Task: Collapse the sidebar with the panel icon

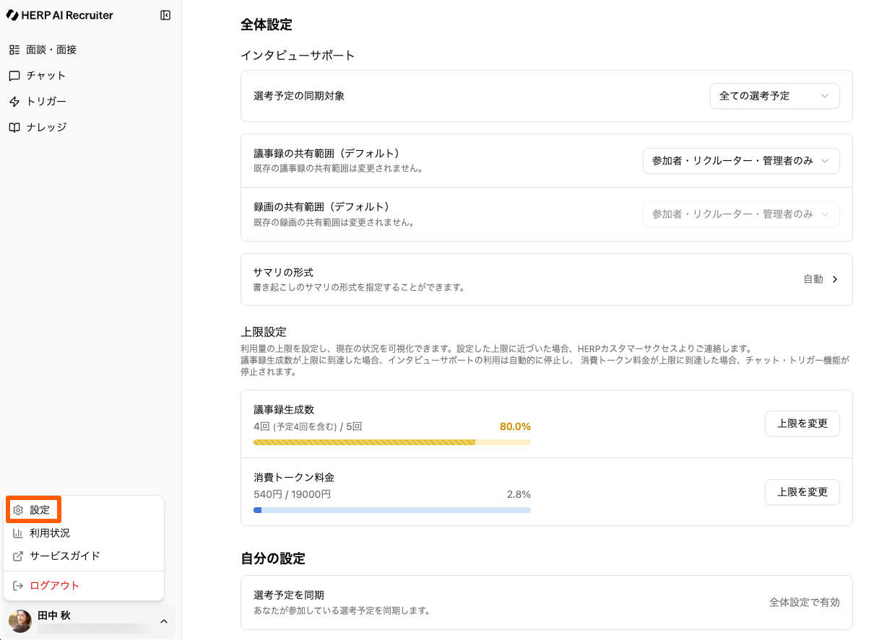Action: coord(165,15)
